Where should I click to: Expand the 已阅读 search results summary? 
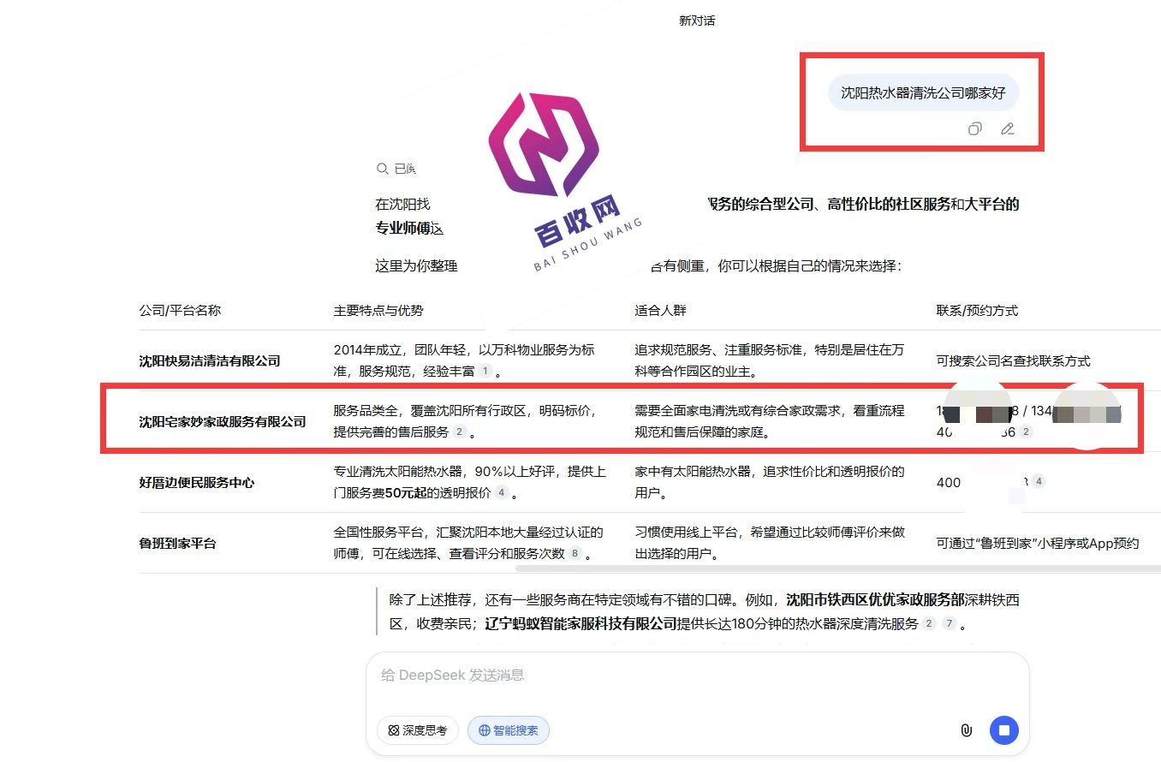(x=405, y=170)
